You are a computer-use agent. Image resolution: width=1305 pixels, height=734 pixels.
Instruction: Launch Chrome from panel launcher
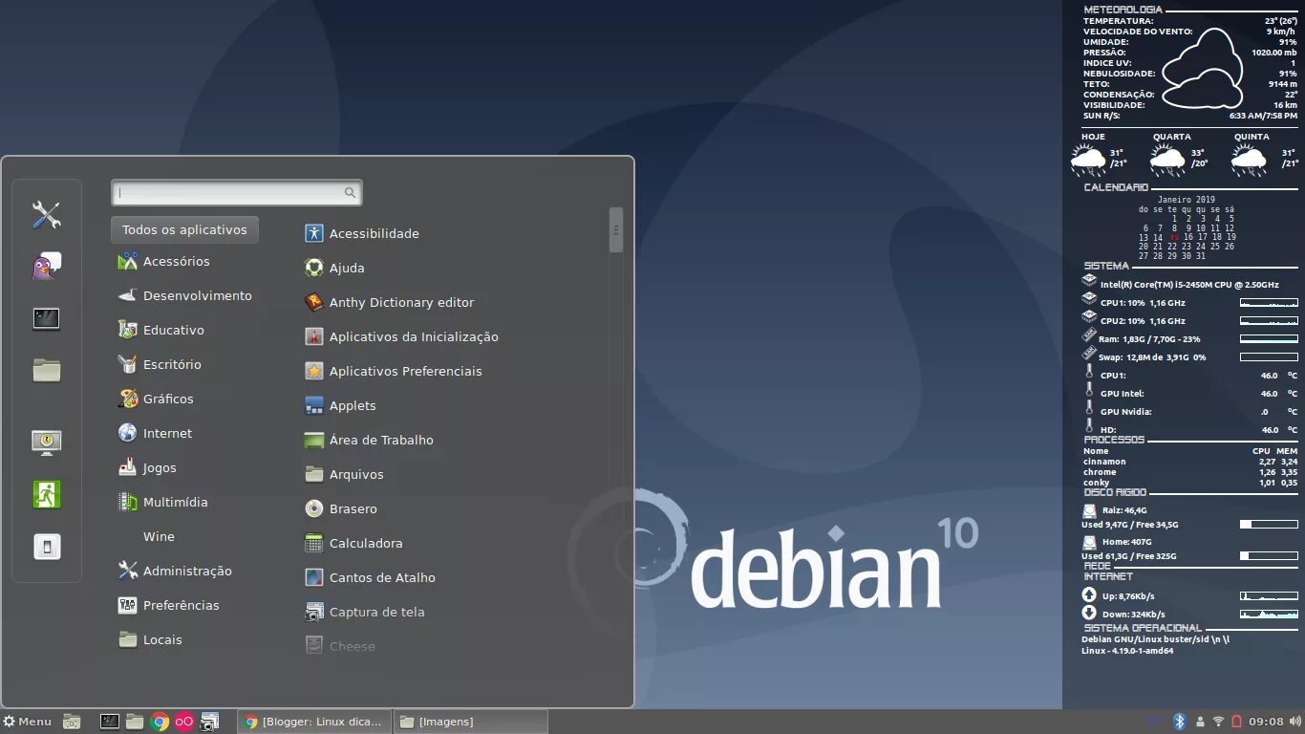click(160, 722)
